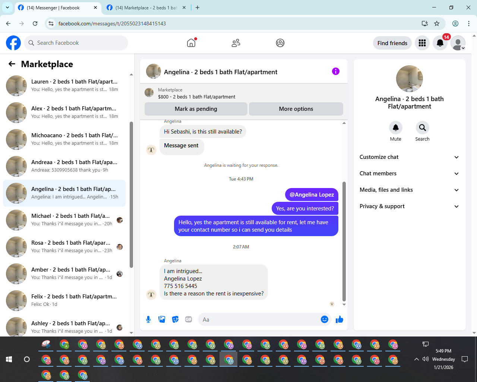Expand the Privacy & support section
The image size is (477, 382).
[409, 206]
